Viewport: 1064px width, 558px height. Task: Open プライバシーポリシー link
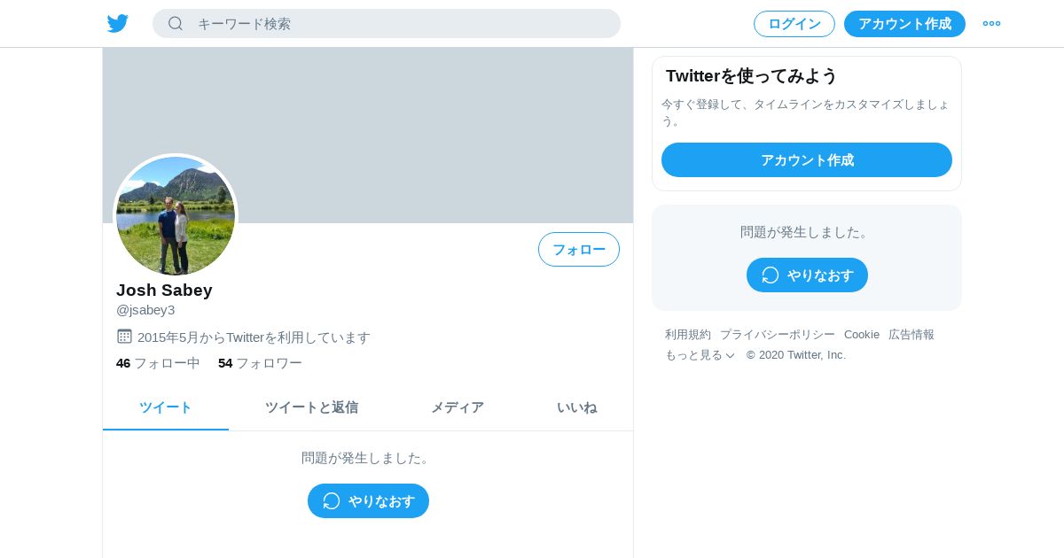(x=778, y=335)
